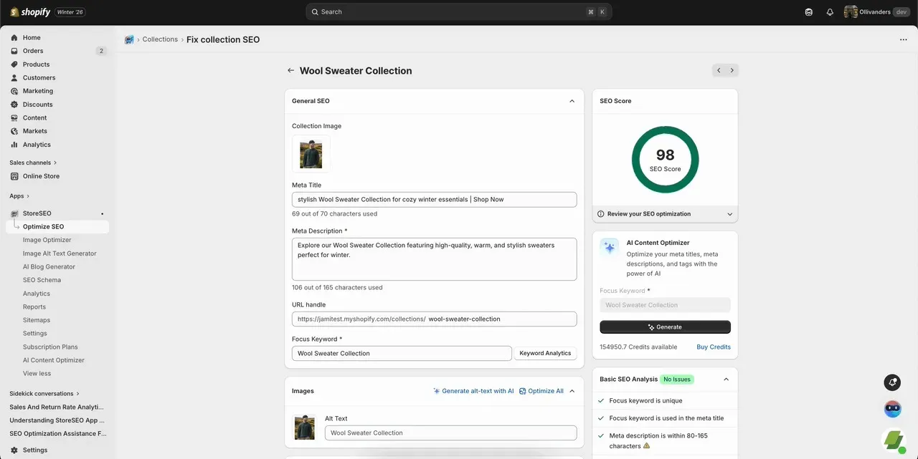Image resolution: width=918 pixels, height=459 pixels.
Task: Expand the Apps section
Action: (20, 195)
